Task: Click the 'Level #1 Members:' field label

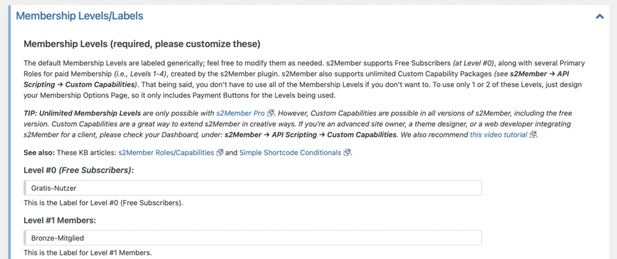Action: tap(60, 220)
